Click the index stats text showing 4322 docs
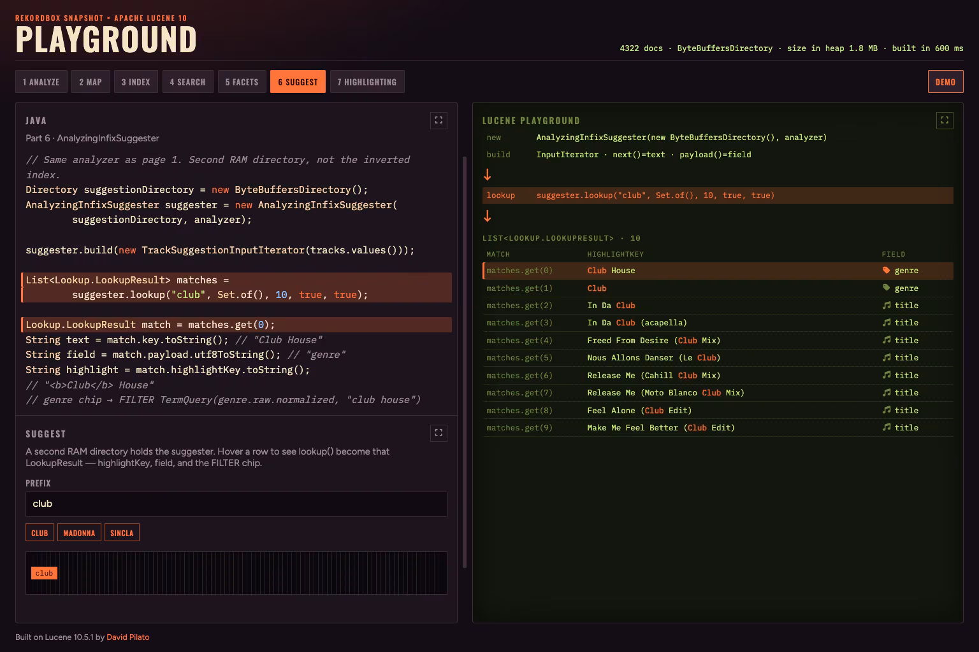The image size is (979, 652). click(792, 48)
